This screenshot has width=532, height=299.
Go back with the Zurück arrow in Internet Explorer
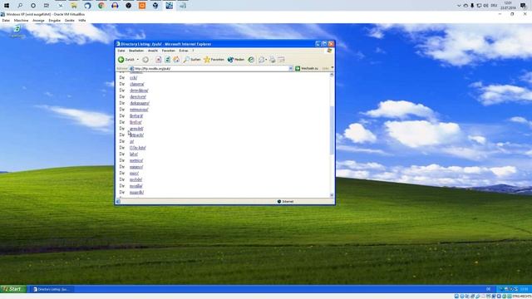coord(126,60)
